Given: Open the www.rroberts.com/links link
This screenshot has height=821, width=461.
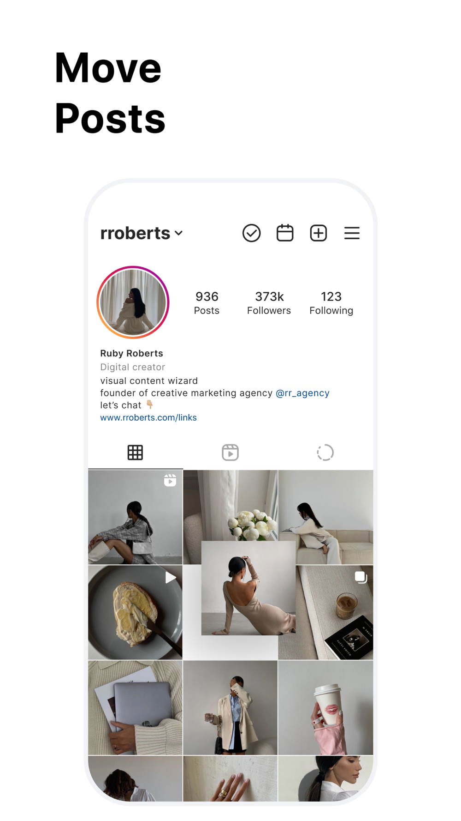Looking at the screenshot, I should tap(148, 417).
